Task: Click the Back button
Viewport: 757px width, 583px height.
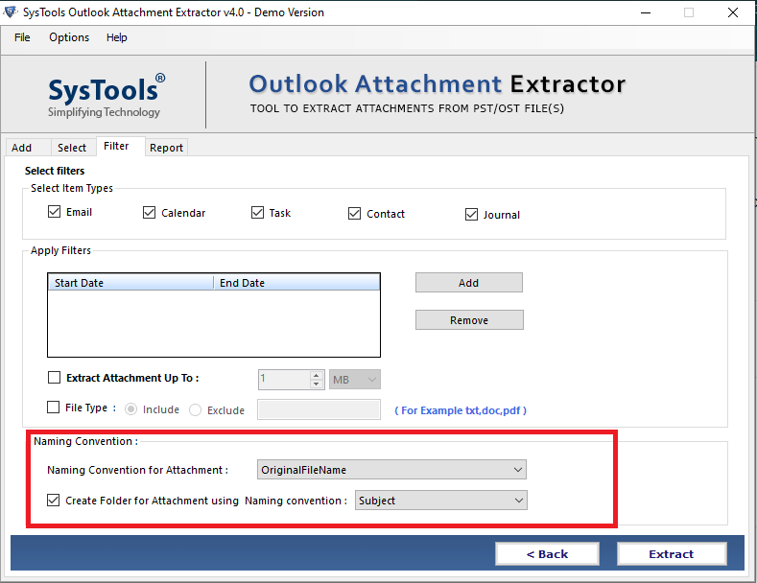Action: click(547, 554)
